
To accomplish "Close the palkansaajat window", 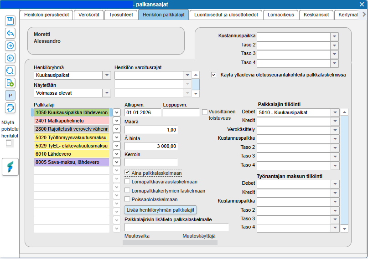I will pyautogui.click(x=362, y=4).
